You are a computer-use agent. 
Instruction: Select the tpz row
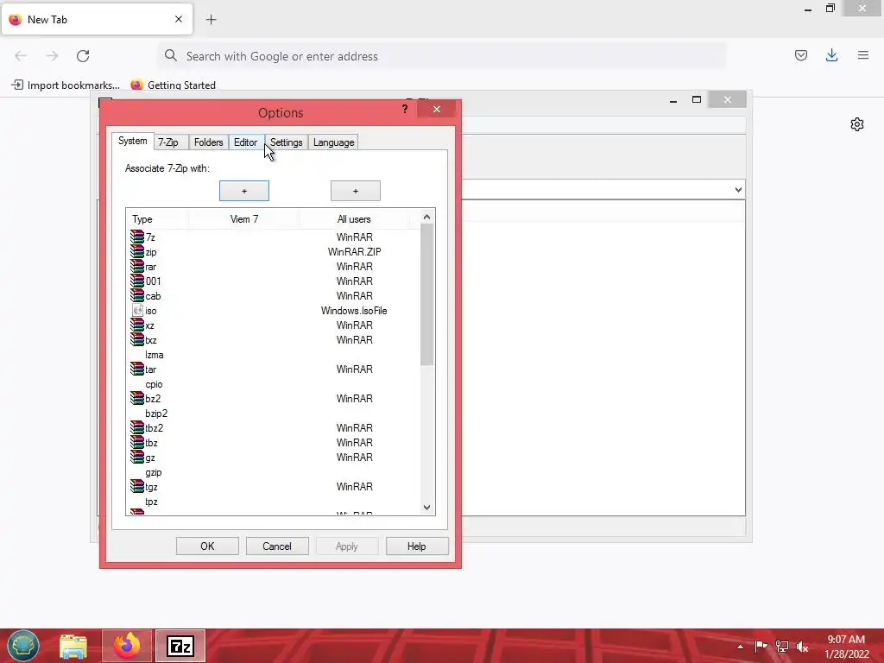(x=273, y=502)
